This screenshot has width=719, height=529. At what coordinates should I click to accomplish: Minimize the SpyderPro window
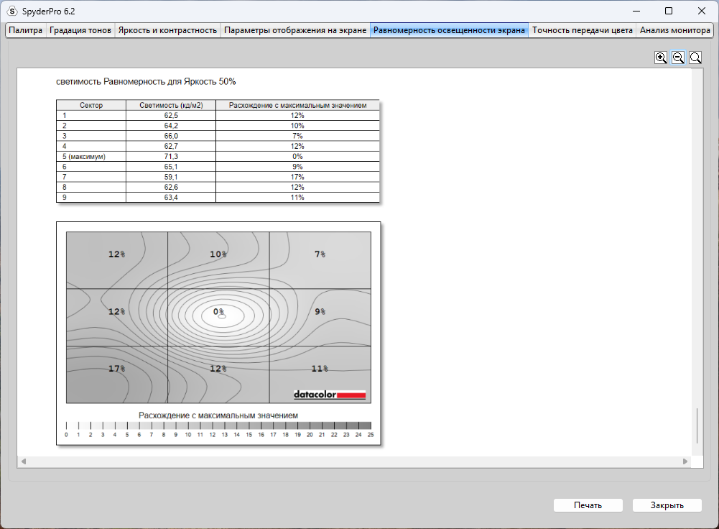pyautogui.click(x=636, y=11)
